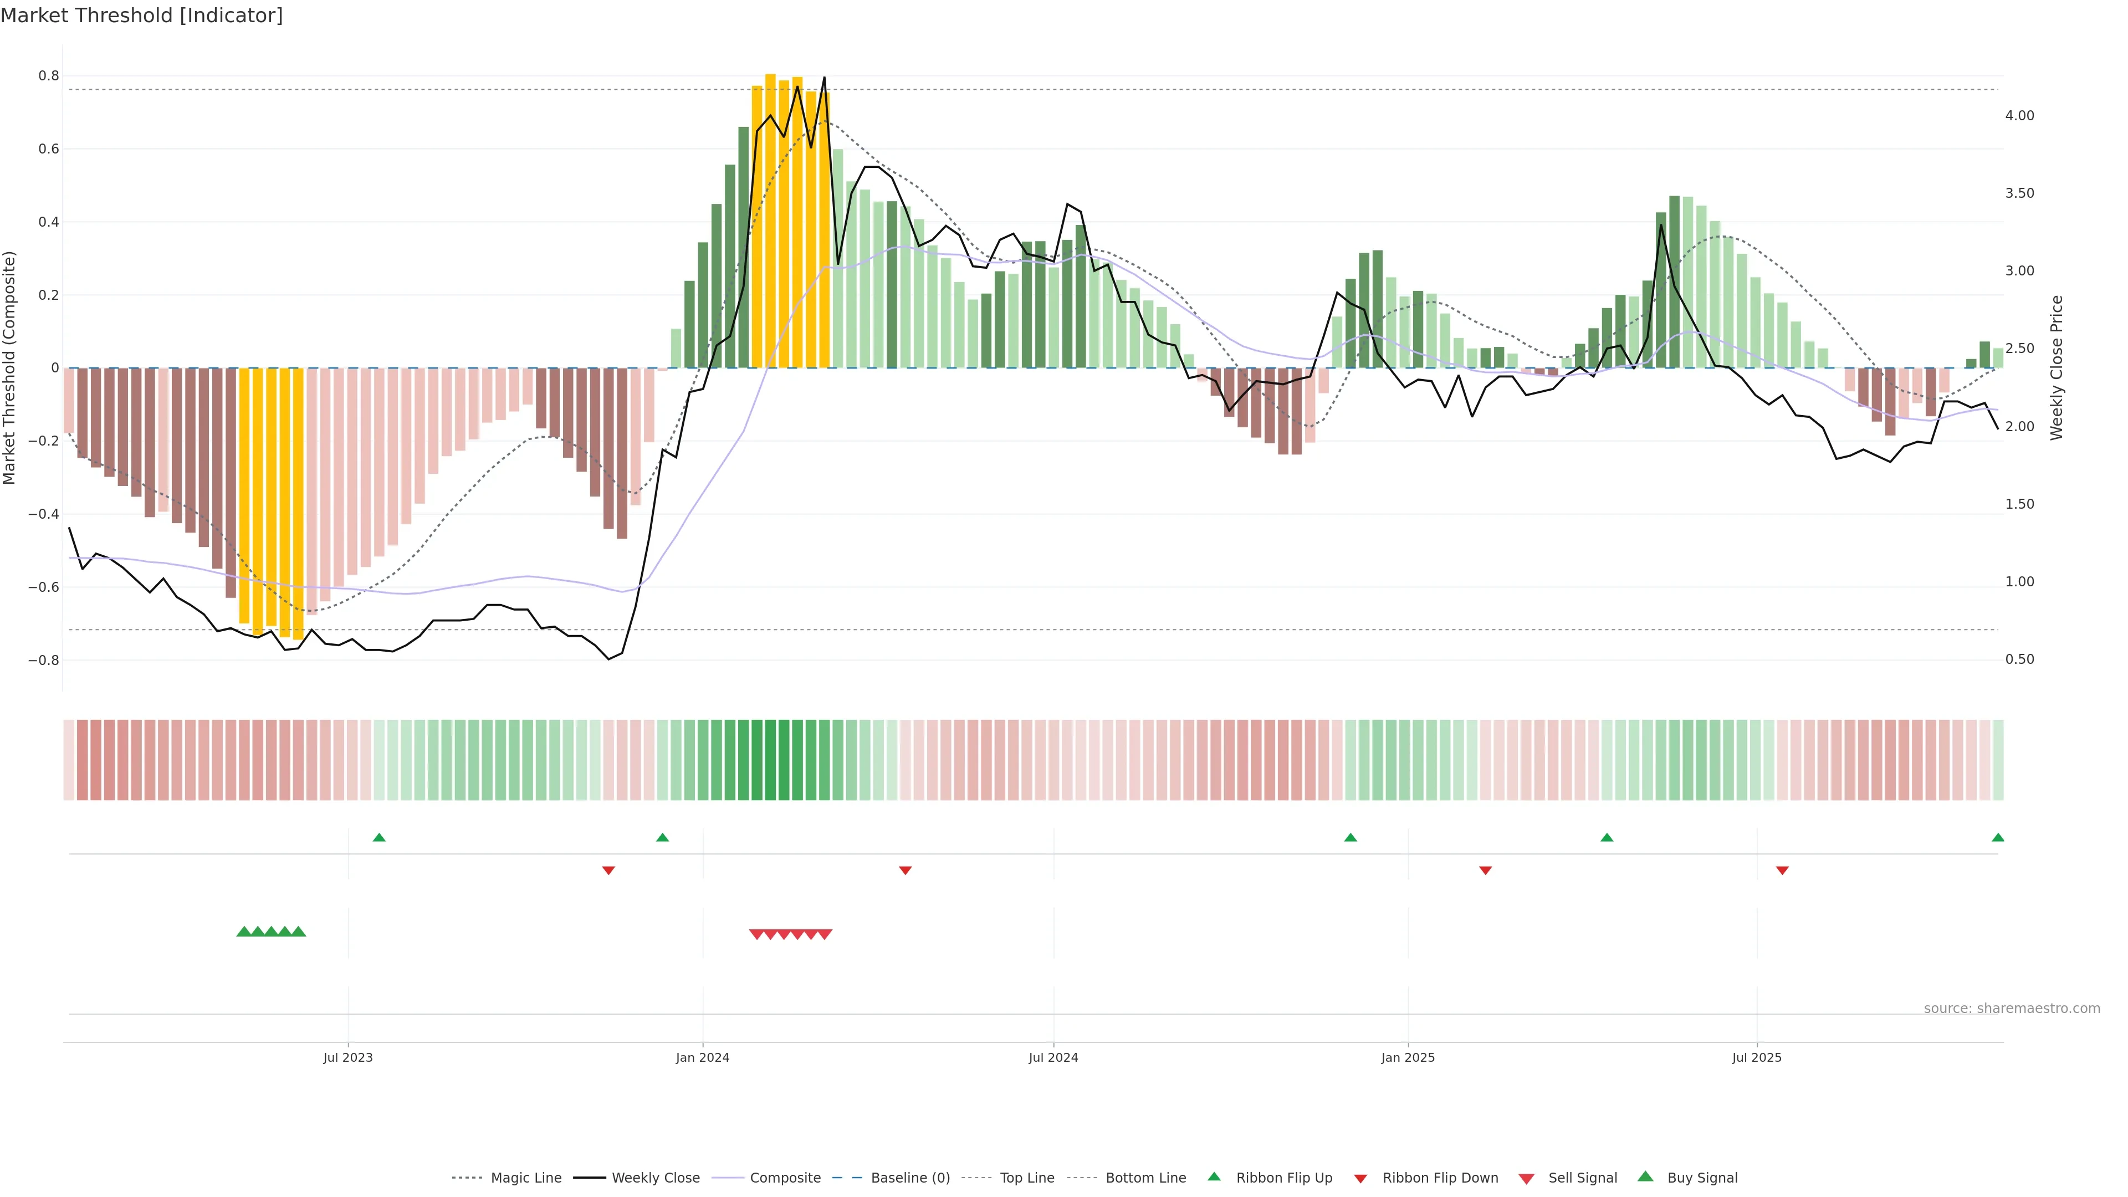
Task: Toggle the Bottom Line legend entry
Action: coord(1145,1178)
